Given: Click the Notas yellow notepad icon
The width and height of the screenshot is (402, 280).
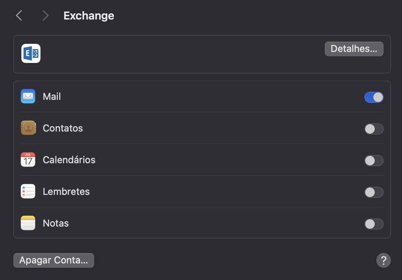Looking at the screenshot, I should [28, 223].
